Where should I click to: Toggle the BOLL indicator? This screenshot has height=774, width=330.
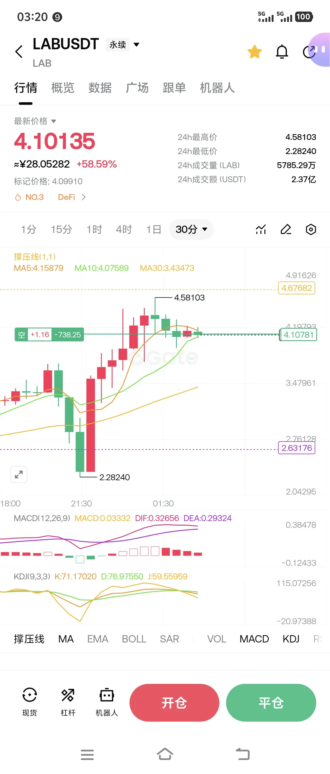click(134, 639)
